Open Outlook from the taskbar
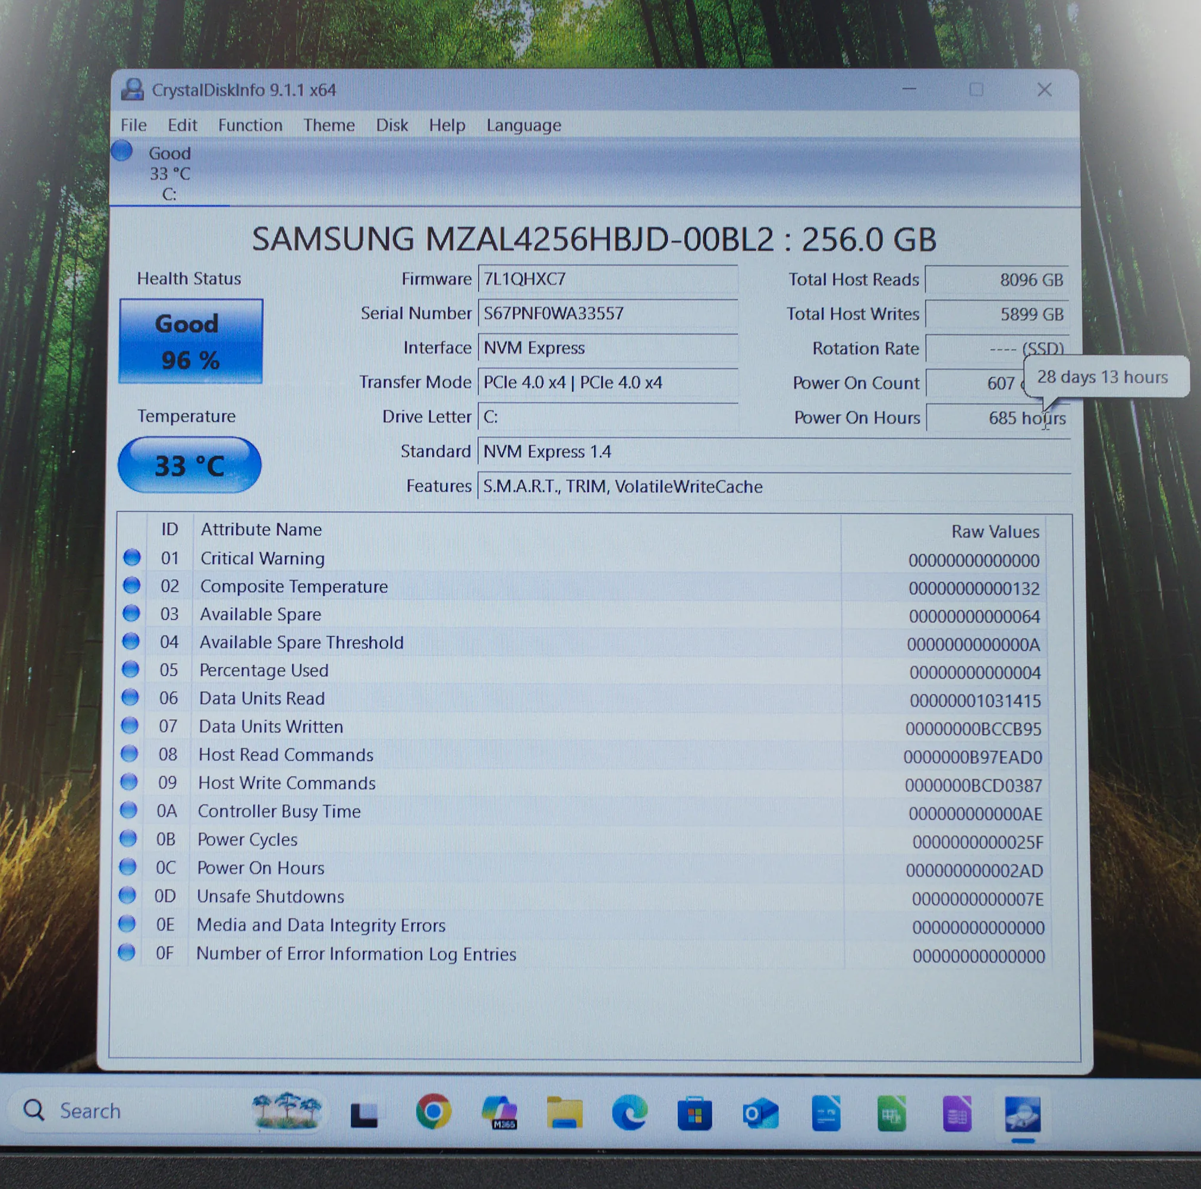The width and height of the screenshot is (1201, 1189). [x=760, y=1113]
